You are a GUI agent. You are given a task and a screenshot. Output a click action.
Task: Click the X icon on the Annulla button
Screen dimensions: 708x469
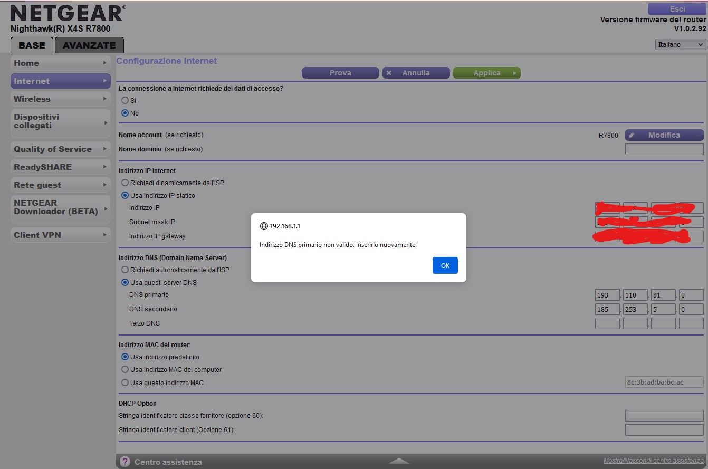pyautogui.click(x=388, y=72)
